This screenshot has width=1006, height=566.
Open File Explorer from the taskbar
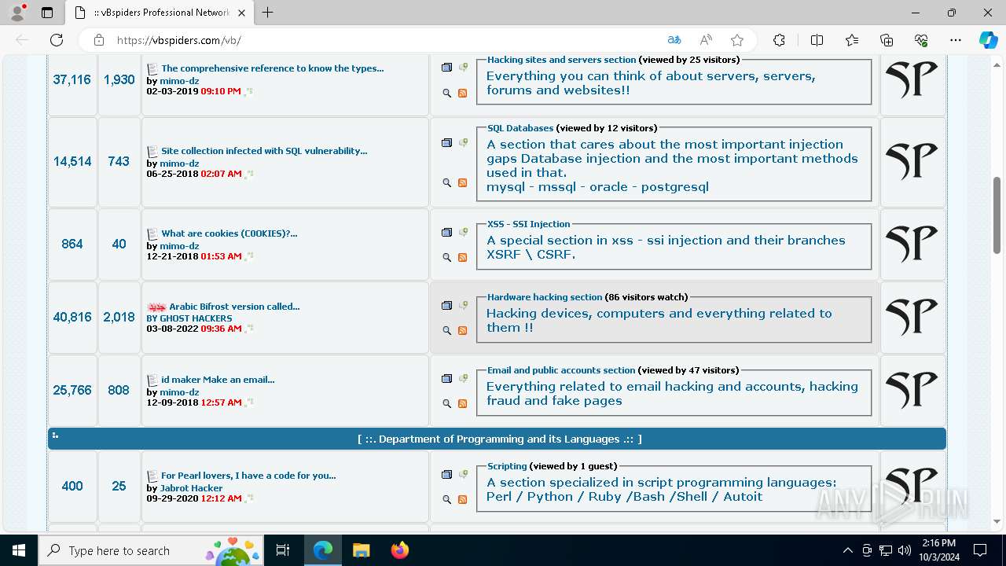tap(361, 550)
